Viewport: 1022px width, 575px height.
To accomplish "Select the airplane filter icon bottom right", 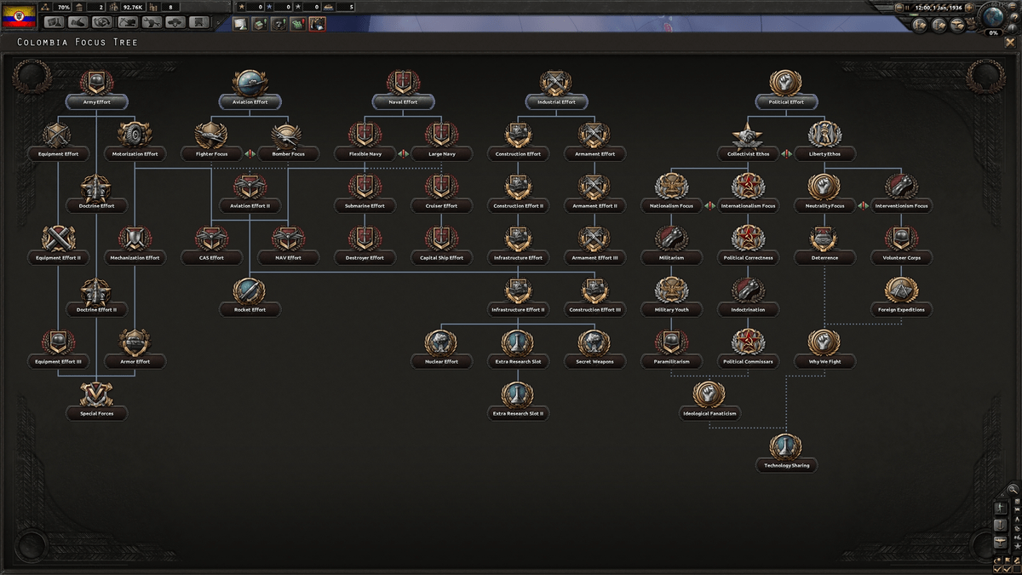I will (x=1000, y=540).
